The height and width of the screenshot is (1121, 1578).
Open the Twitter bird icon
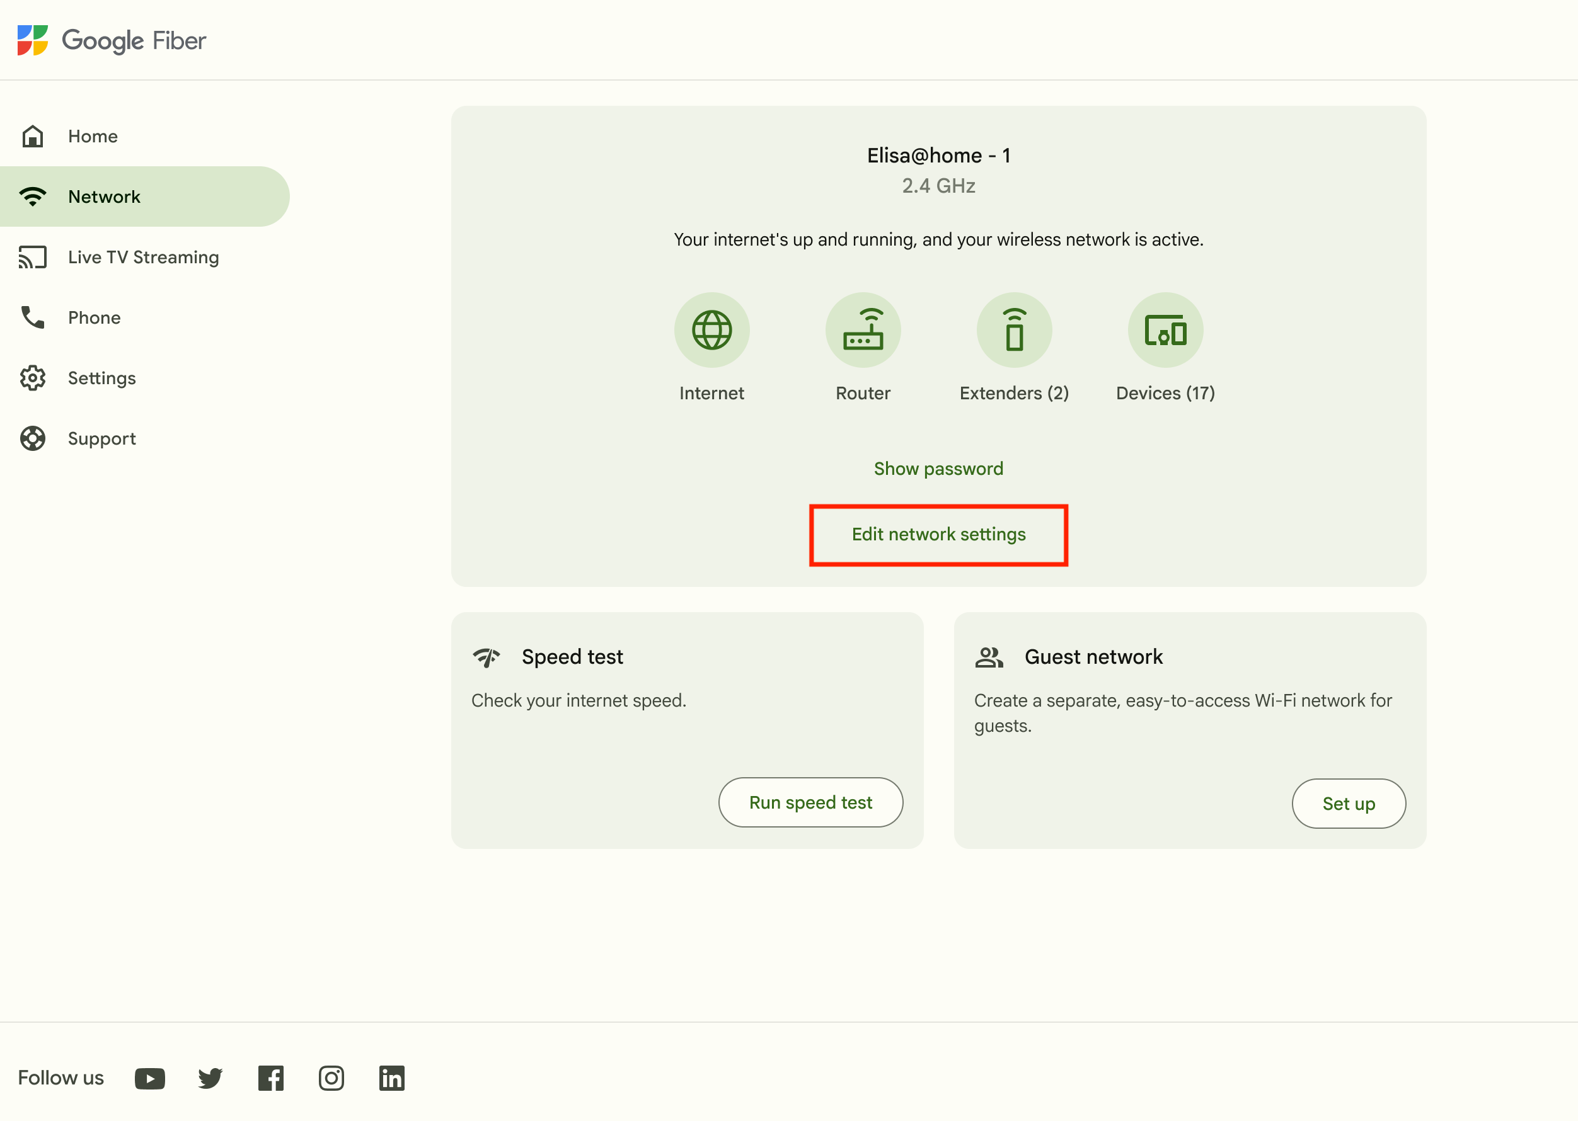click(210, 1078)
